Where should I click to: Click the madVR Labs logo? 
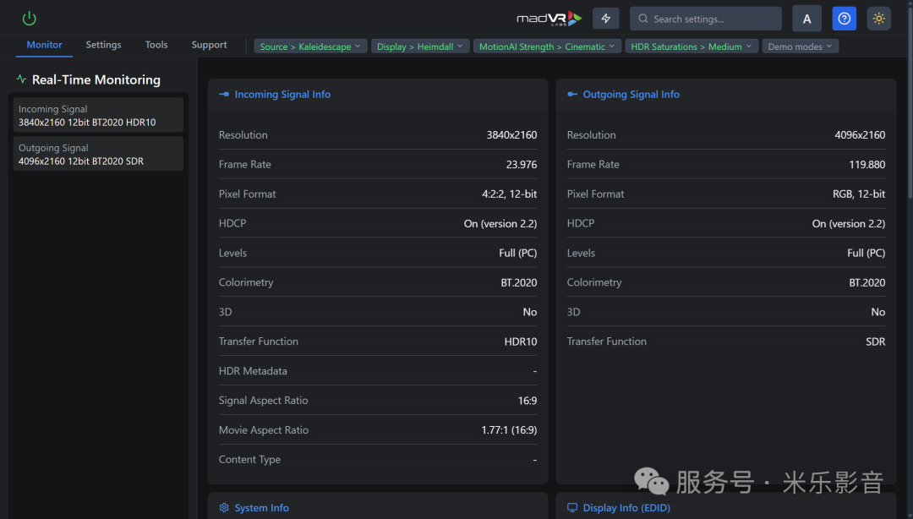[x=549, y=19]
